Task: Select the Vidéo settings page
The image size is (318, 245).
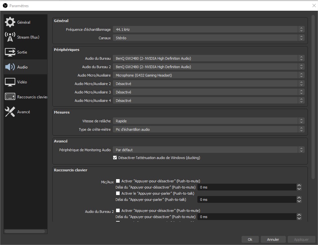Action: [26, 82]
